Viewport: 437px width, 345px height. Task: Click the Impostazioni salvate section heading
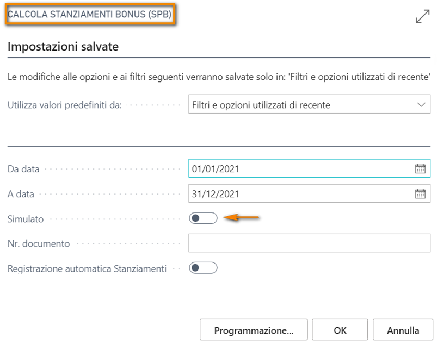click(x=63, y=47)
